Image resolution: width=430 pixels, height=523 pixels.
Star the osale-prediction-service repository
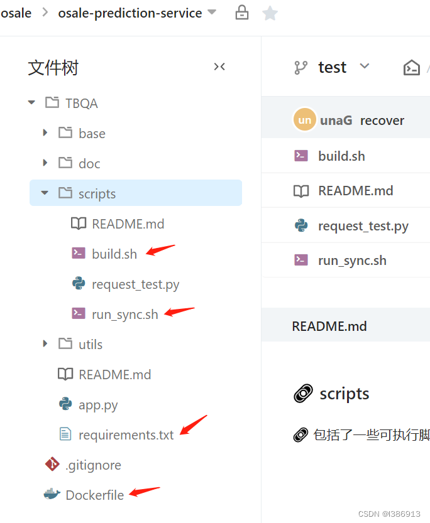coord(270,13)
